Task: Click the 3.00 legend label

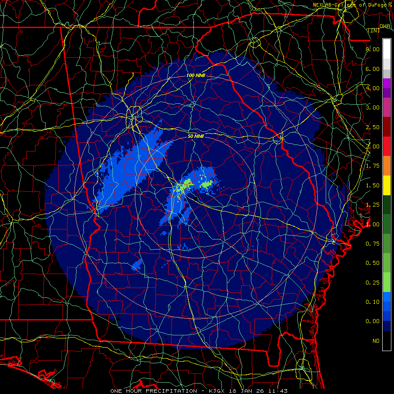Action: coord(373,108)
